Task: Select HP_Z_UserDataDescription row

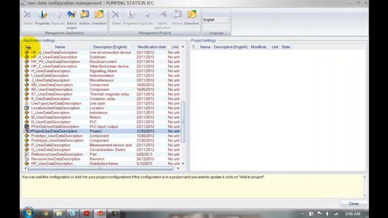Action: 102,66
